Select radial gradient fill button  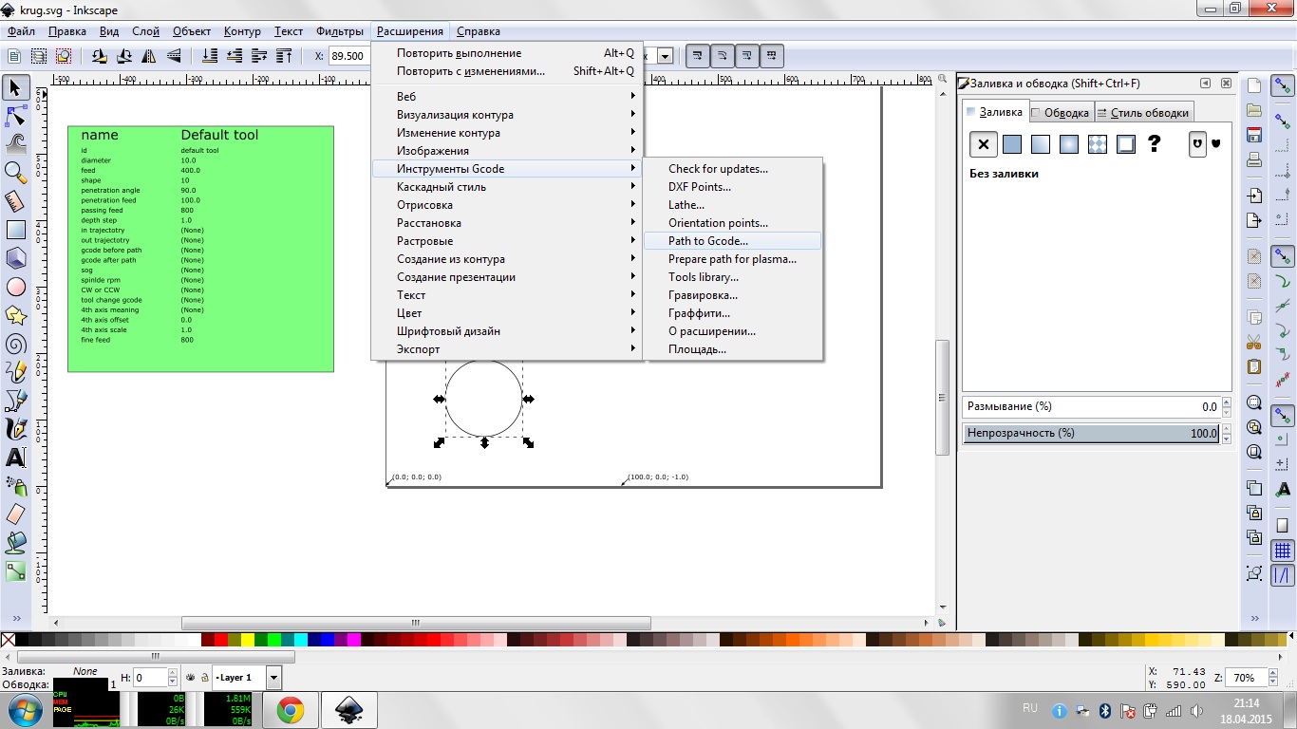coord(1069,144)
